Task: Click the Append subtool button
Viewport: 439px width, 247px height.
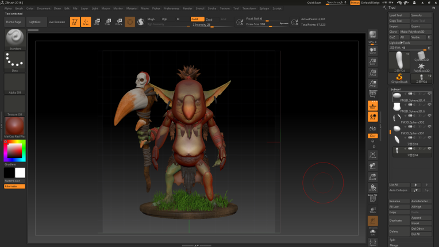Action: point(421,218)
